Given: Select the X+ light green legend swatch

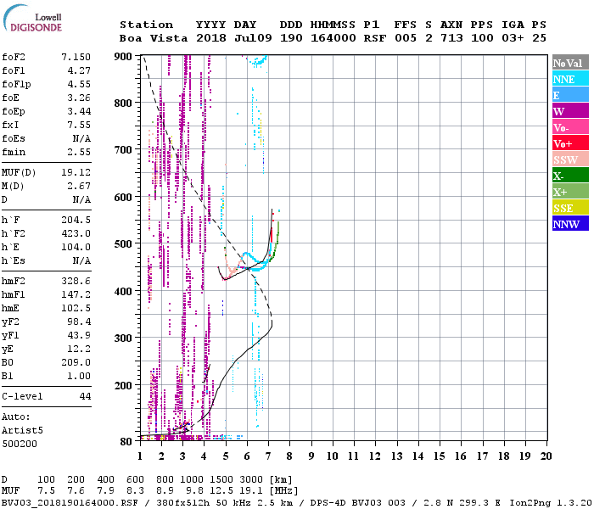Looking at the screenshot, I should click(x=570, y=191).
